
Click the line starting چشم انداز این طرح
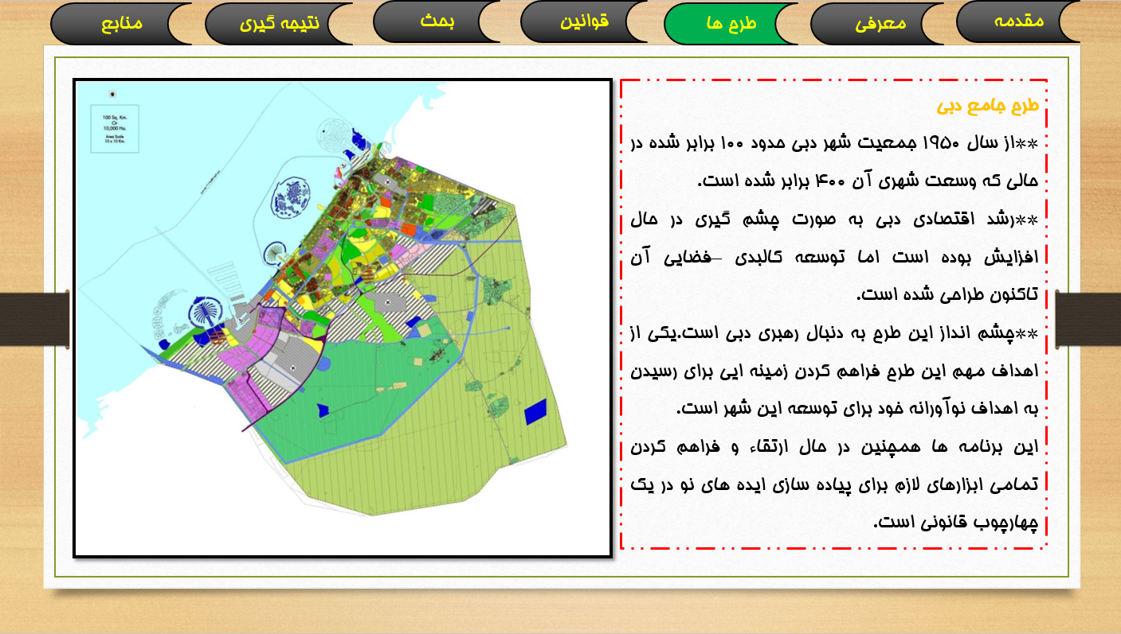(x=835, y=333)
